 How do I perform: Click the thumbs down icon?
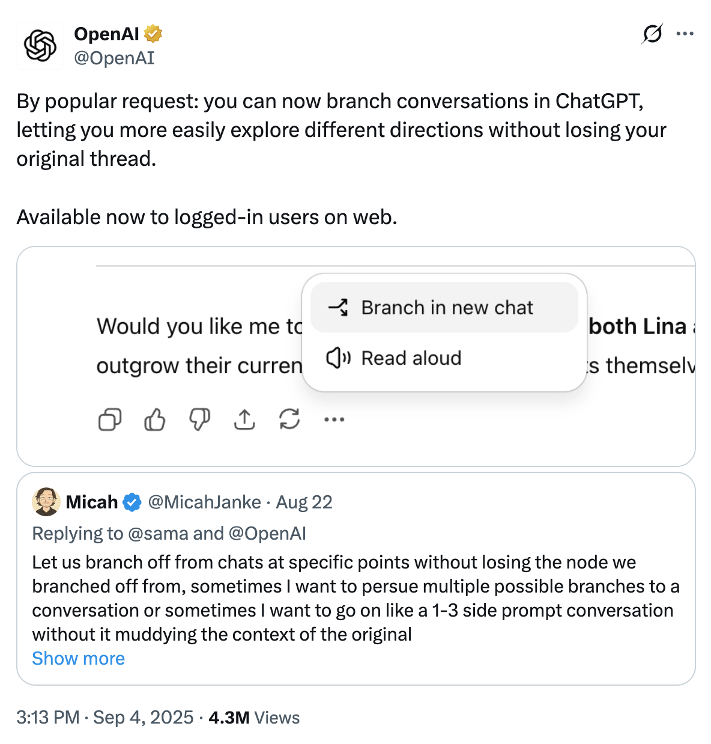pos(200,419)
